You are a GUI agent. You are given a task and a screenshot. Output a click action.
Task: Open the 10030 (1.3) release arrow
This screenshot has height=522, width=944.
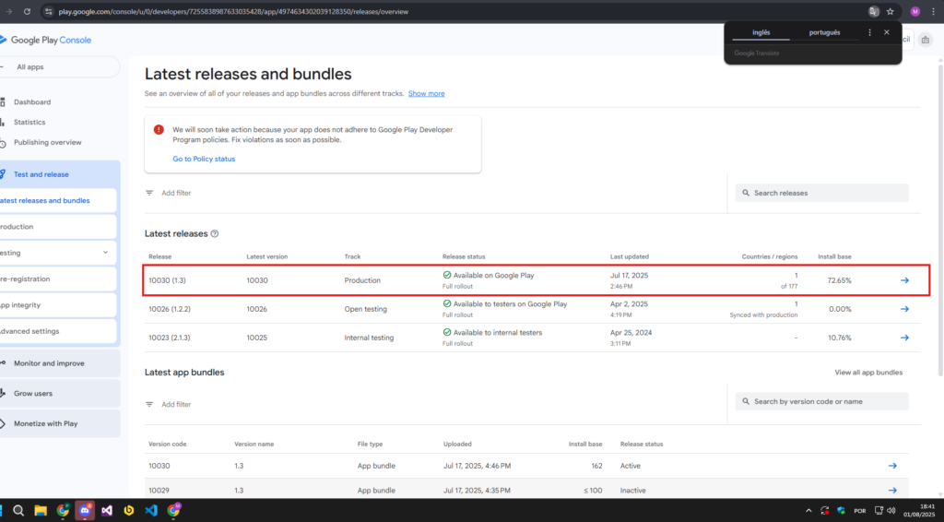click(x=904, y=280)
